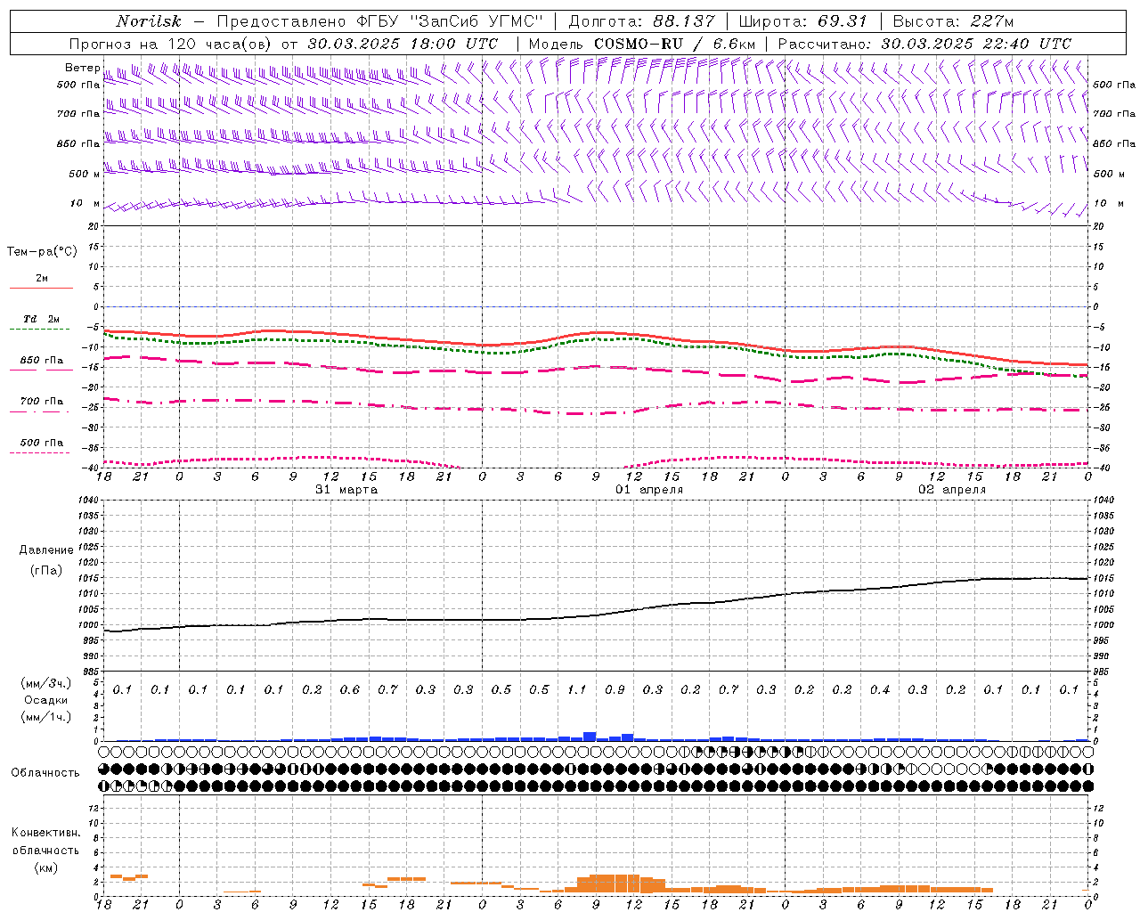Click the '(гПа)' unit under Давление
Screen dimensions: 1140x912
click(x=46, y=570)
